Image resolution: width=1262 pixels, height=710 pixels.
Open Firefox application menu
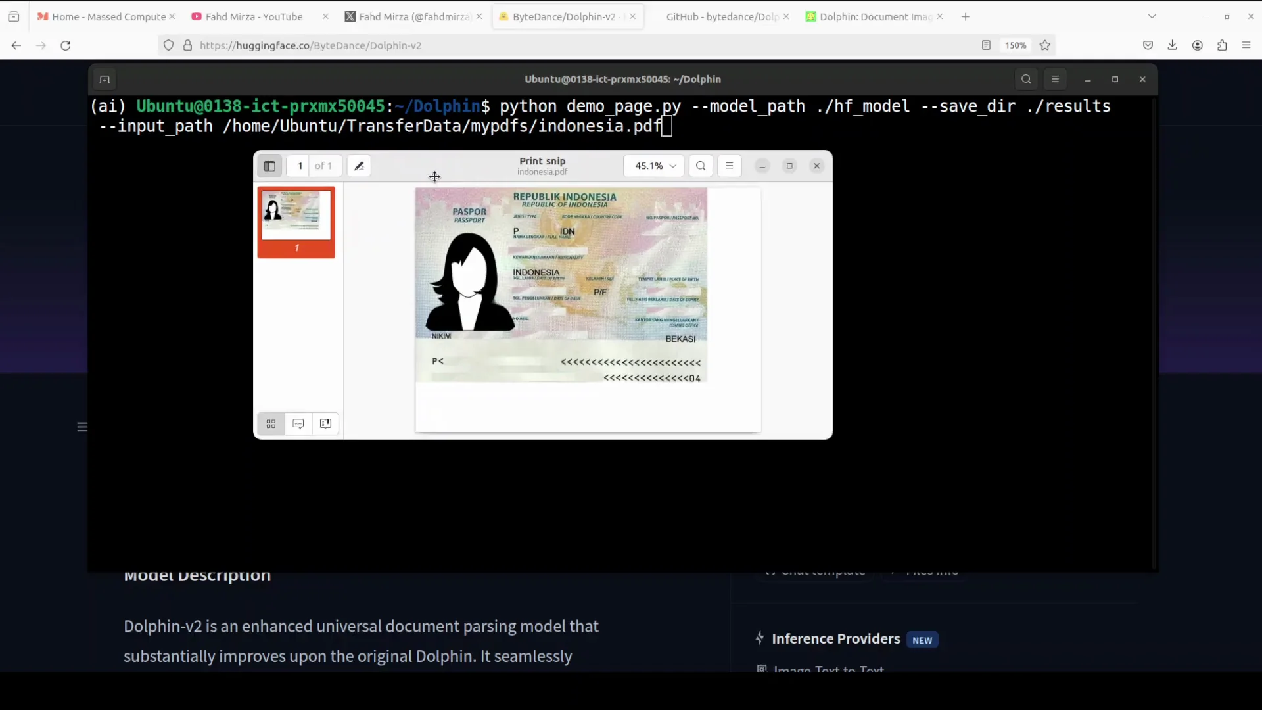[1246, 45]
